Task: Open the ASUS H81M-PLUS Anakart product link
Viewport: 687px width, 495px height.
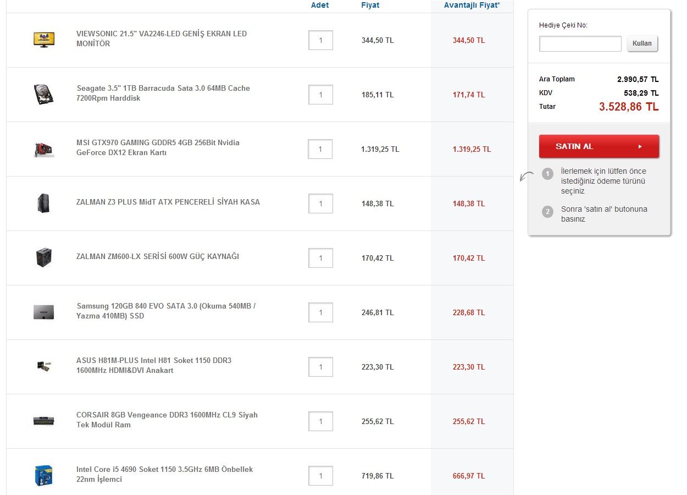Action: click(x=154, y=365)
